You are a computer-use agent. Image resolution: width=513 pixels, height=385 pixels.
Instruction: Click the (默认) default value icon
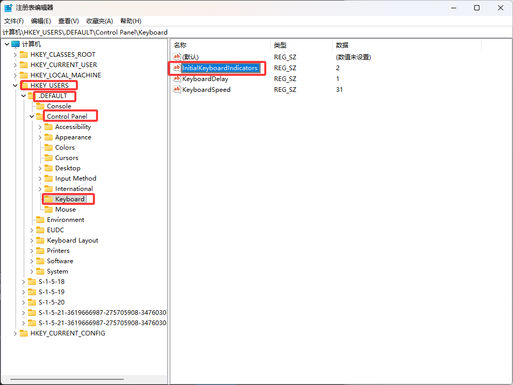coord(177,57)
